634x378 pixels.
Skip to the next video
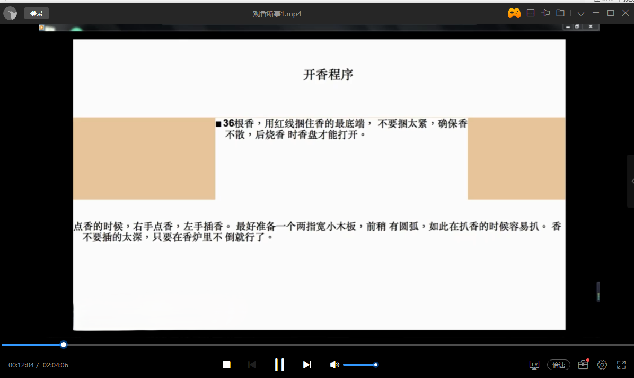point(307,365)
